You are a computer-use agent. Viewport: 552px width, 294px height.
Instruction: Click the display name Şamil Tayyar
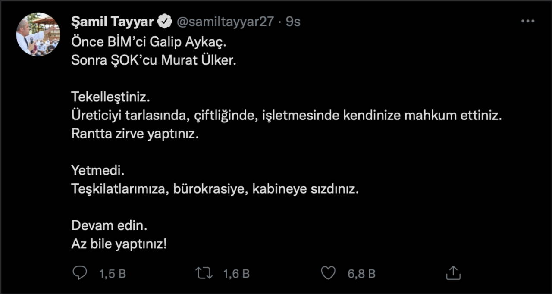point(113,22)
